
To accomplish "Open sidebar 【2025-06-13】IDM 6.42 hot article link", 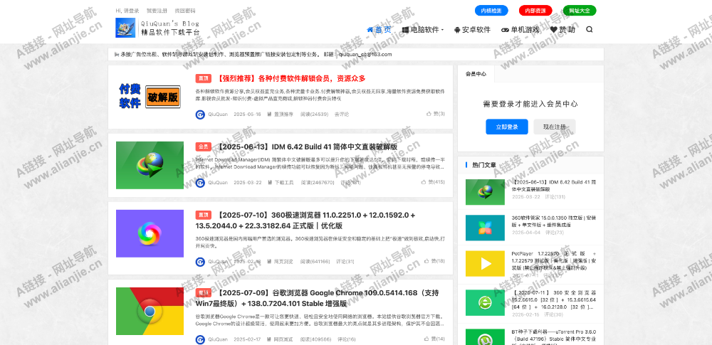I will point(554,185).
